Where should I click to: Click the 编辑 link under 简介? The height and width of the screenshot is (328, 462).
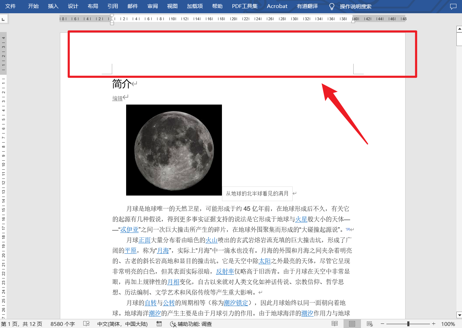tap(117, 98)
